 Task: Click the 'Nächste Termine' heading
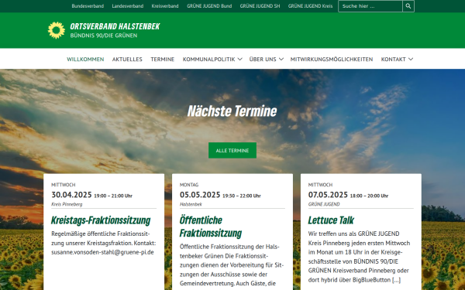232,111
